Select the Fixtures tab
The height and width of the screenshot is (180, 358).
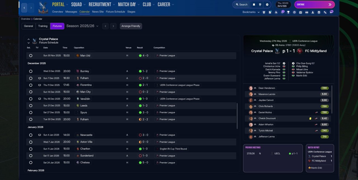click(x=57, y=26)
